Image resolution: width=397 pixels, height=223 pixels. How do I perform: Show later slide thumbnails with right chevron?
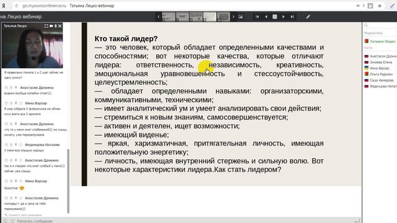[x=233, y=17]
